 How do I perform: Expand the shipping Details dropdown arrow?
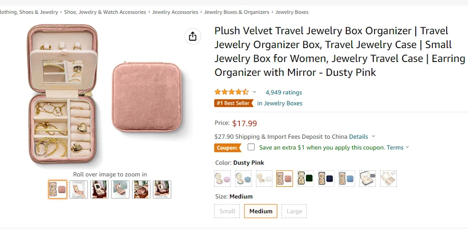click(374, 136)
